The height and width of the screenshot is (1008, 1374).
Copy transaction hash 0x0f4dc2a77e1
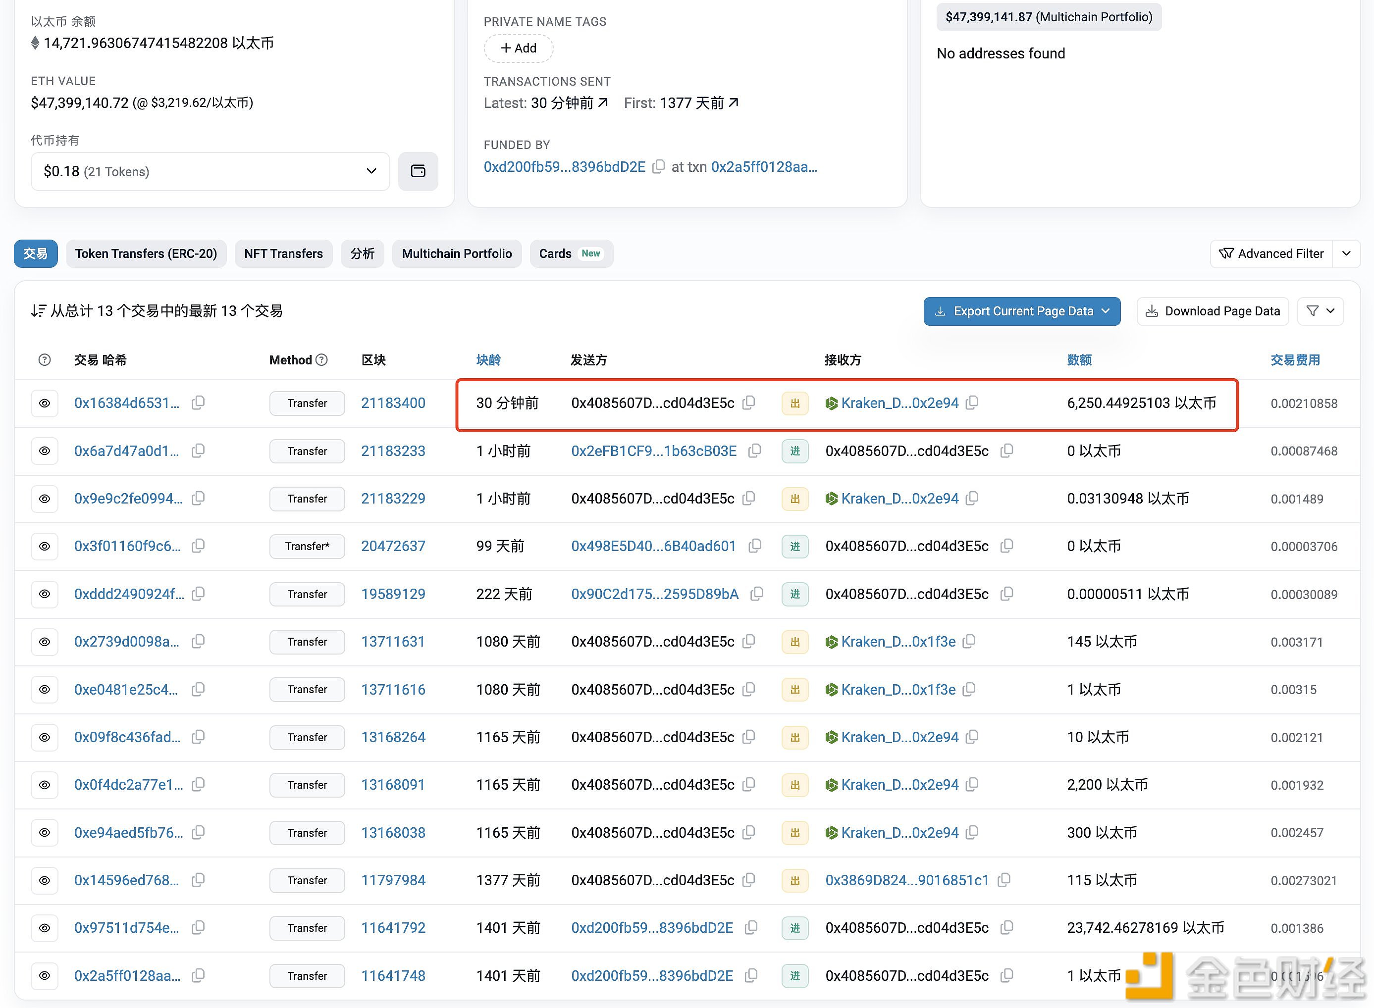click(198, 785)
